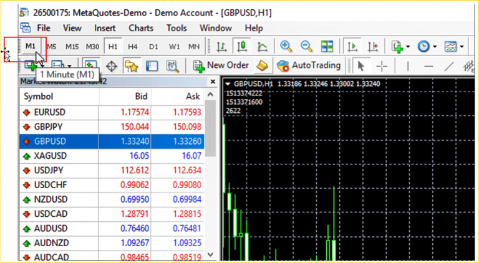Image resolution: width=479 pixels, height=263 pixels.
Task: Open the Charts menu
Action: pyautogui.click(x=141, y=28)
